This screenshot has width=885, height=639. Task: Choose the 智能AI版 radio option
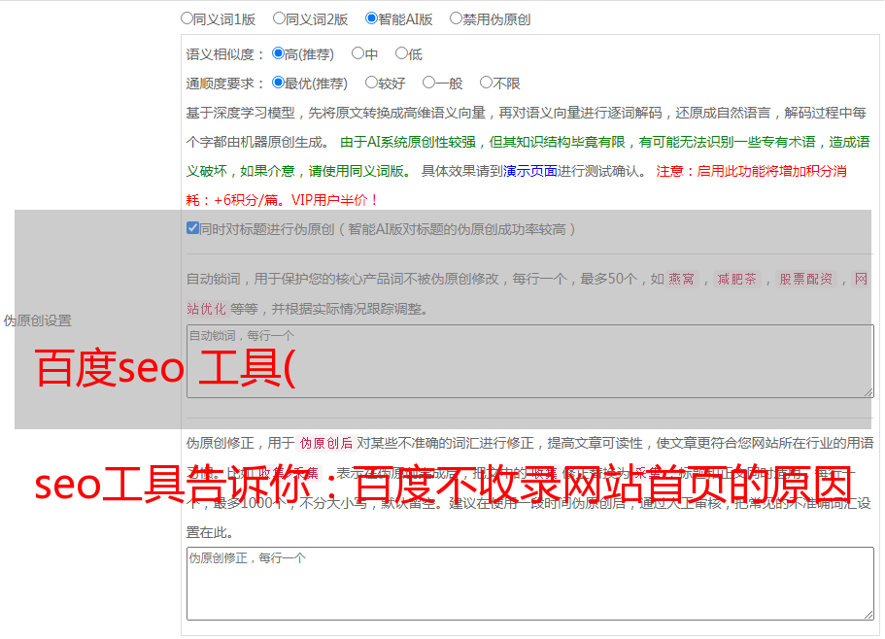[x=371, y=18]
